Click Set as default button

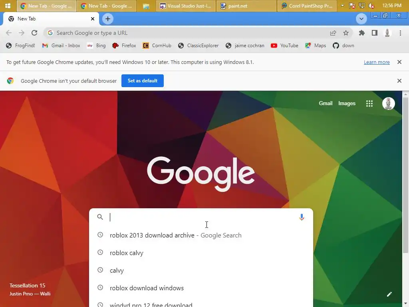143,81
